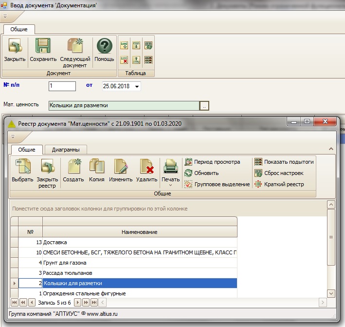Click Закрыть реестр icon

pos(48,166)
